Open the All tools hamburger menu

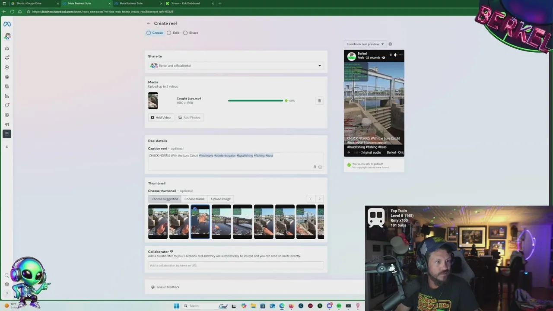[7, 134]
